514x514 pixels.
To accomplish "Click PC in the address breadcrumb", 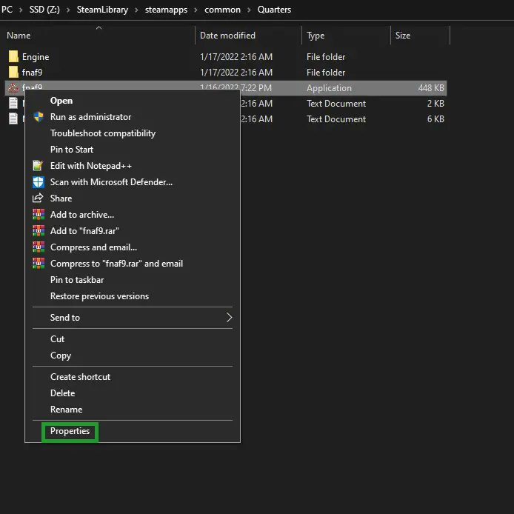I will pyautogui.click(x=7, y=10).
